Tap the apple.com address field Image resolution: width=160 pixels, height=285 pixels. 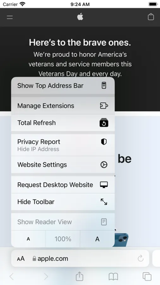(80, 258)
